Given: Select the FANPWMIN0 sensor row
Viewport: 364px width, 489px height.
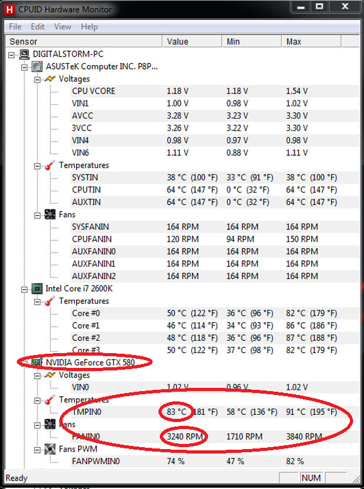Looking at the screenshot, I should coord(215,461).
